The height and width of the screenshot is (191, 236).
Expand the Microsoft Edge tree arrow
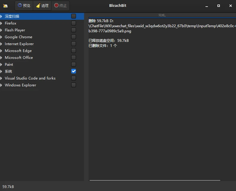tap(1, 51)
